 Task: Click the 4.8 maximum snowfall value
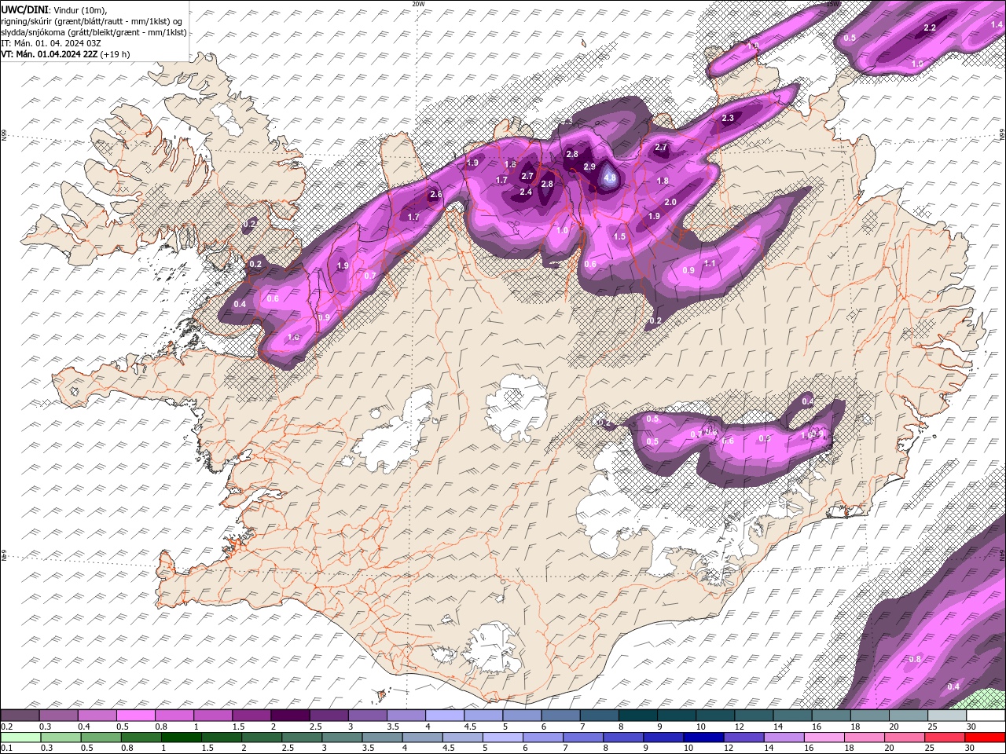point(610,179)
